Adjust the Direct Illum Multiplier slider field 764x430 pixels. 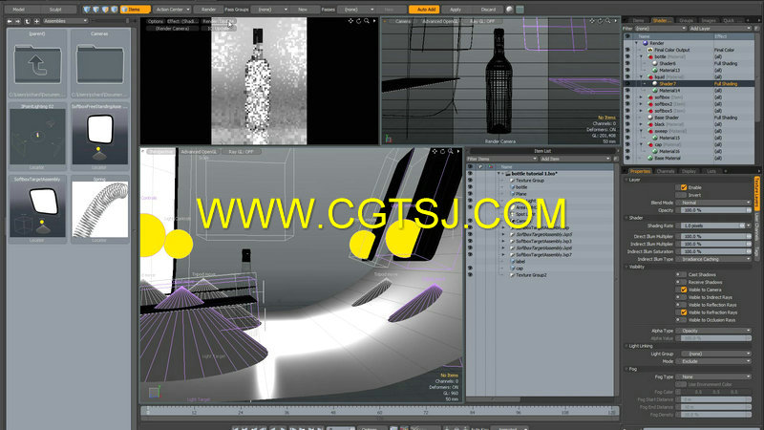714,236
